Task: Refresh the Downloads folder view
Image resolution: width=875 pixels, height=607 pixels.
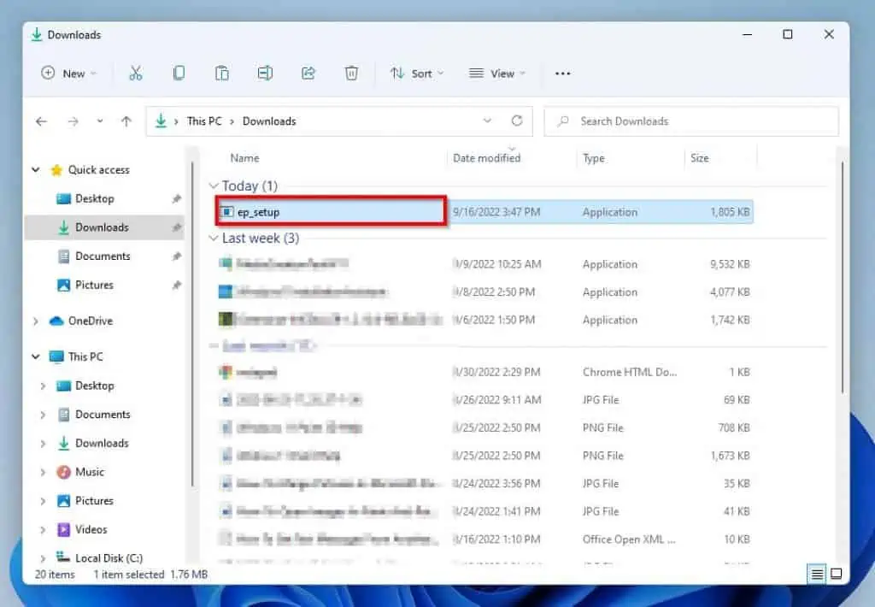Action: click(x=516, y=121)
